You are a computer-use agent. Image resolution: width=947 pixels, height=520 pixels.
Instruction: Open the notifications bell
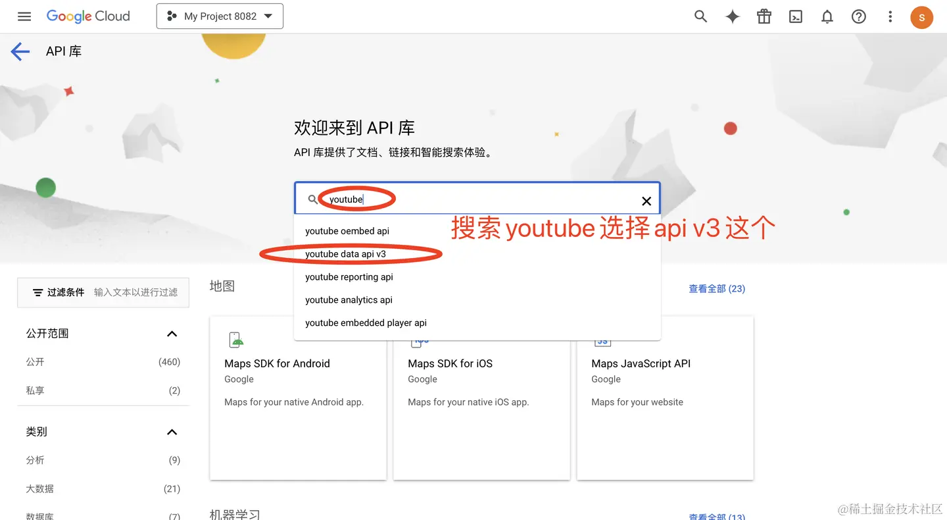(x=827, y=16)
